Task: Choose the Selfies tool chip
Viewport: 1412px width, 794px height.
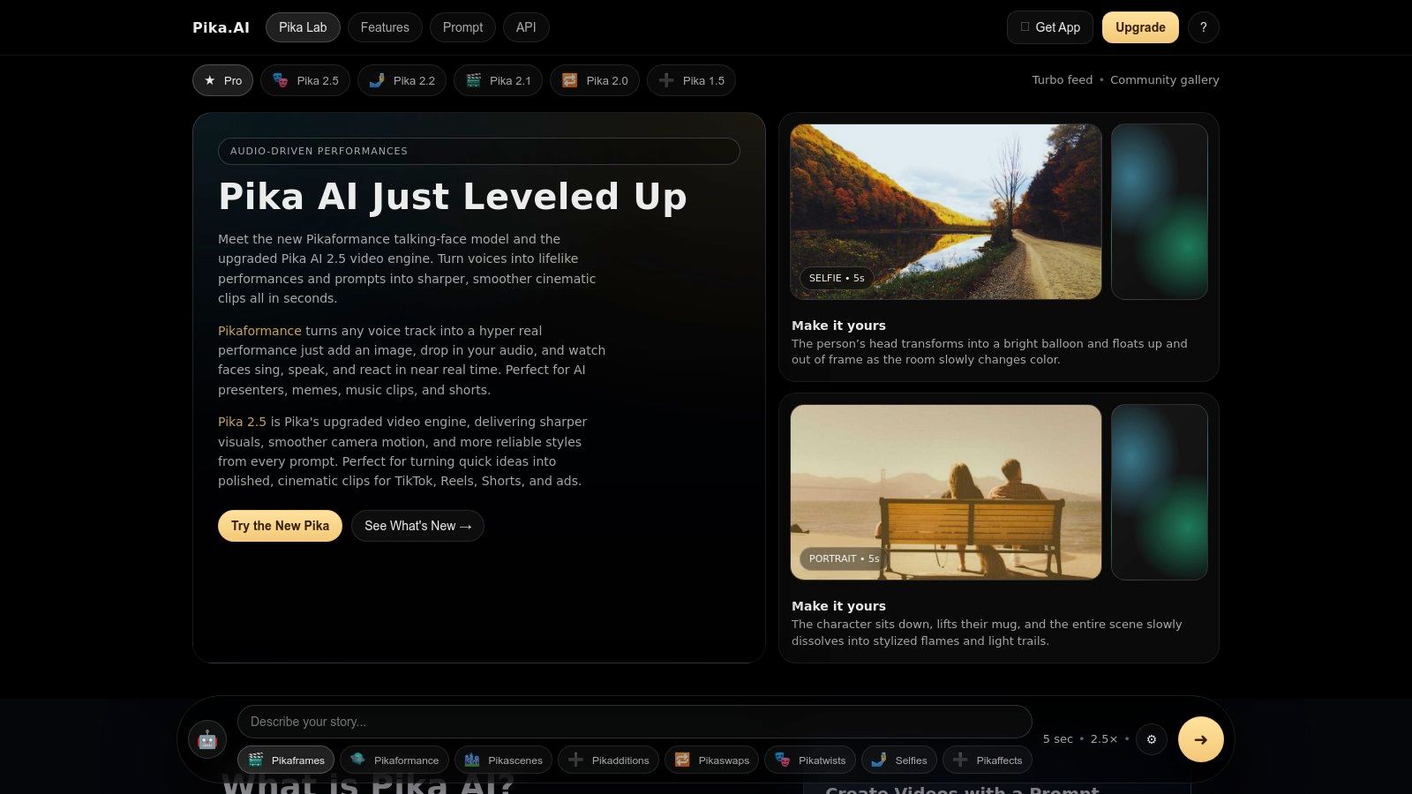Action: (899, 760)
